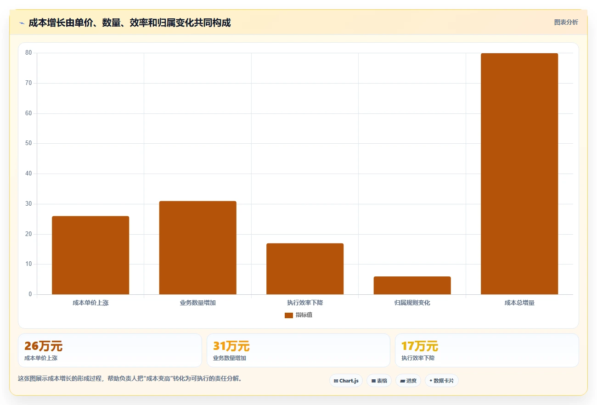Toggle the 指标值 legend color swatch
The image size is (597, 405).
click(288, 315)
